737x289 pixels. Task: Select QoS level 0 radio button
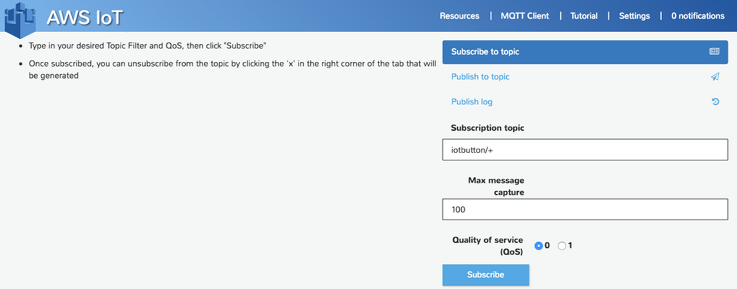[x=539, y=245]
